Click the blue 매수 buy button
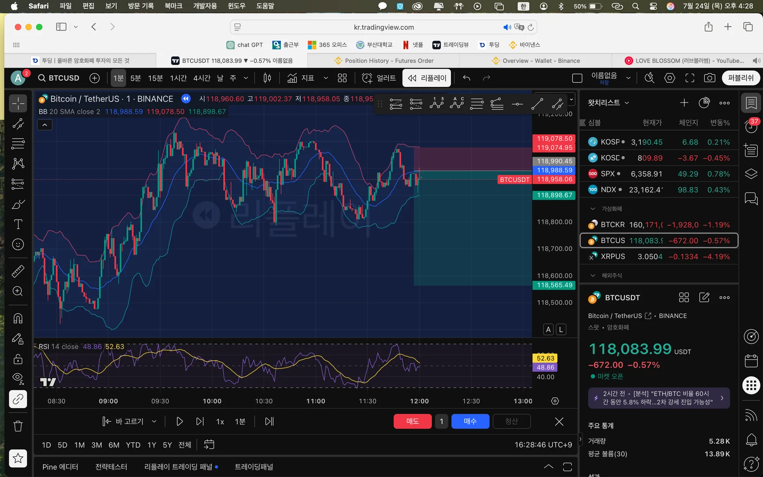763x477 pixels. [470, 421]
